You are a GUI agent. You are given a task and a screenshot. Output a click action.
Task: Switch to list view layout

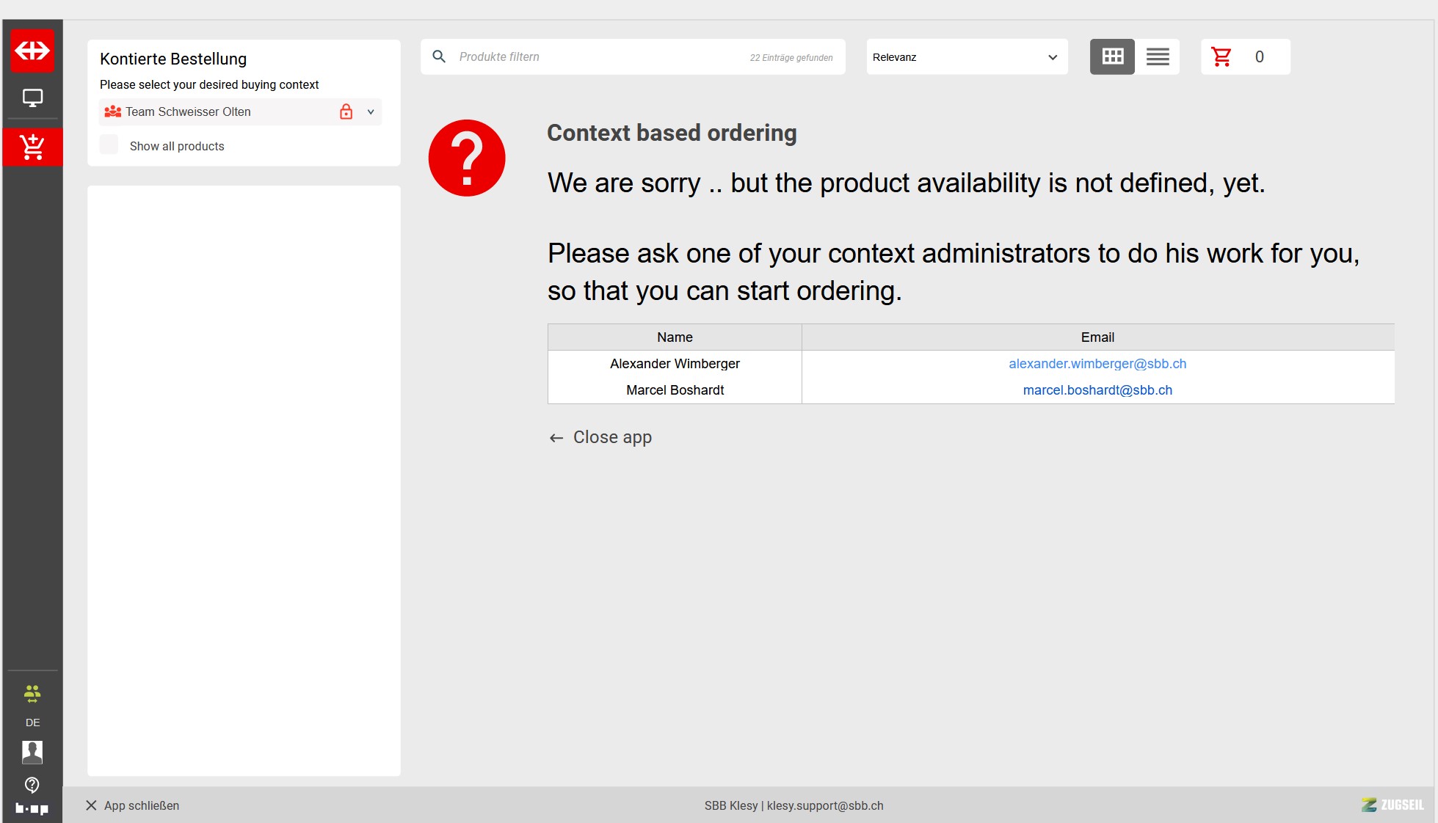[1158, 57]
